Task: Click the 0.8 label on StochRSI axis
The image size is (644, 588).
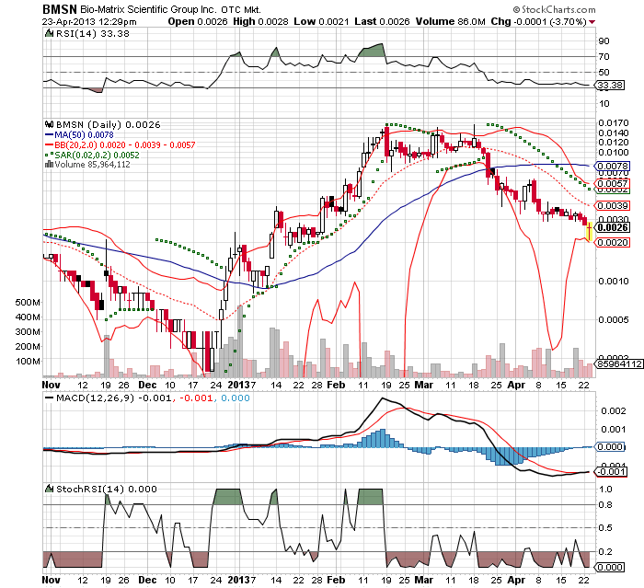Action: [x=605, y=504]
